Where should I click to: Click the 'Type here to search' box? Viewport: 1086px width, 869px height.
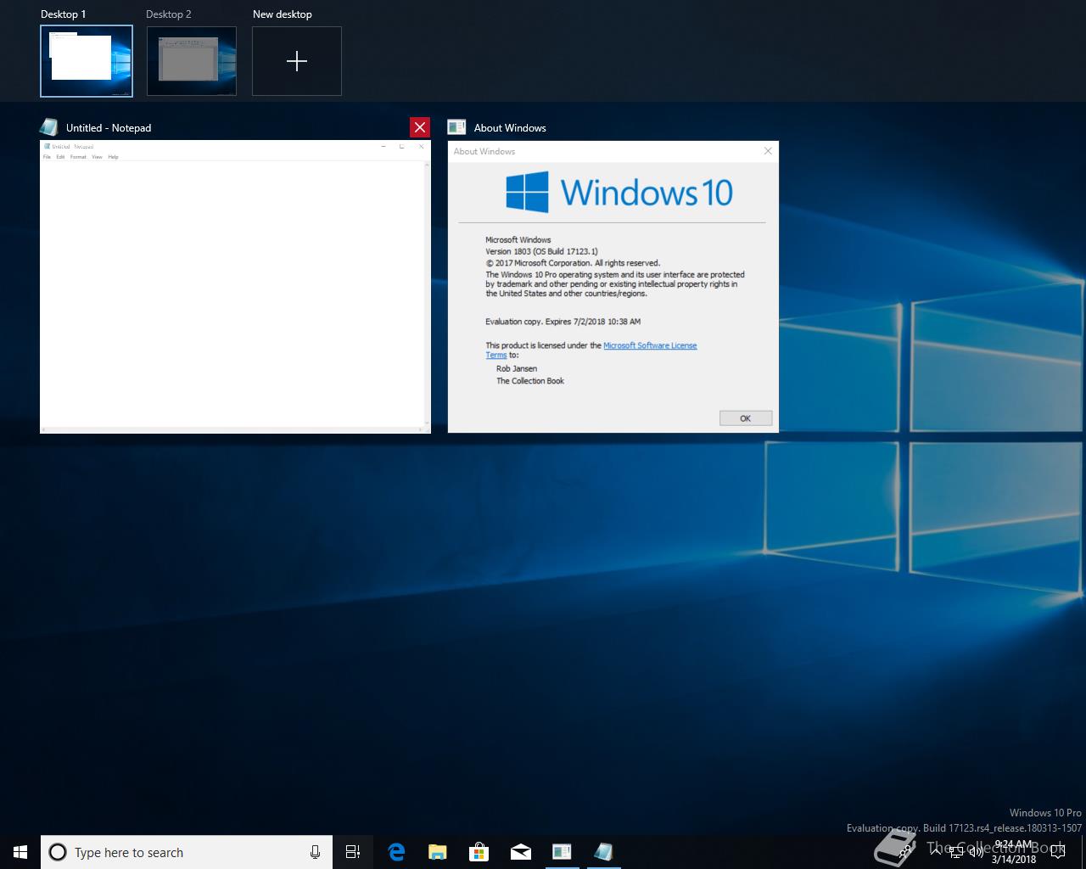178,852
